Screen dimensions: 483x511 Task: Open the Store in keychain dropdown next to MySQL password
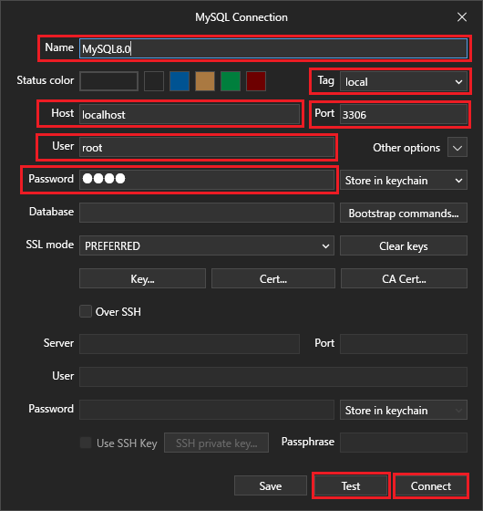tap(404, 180)
